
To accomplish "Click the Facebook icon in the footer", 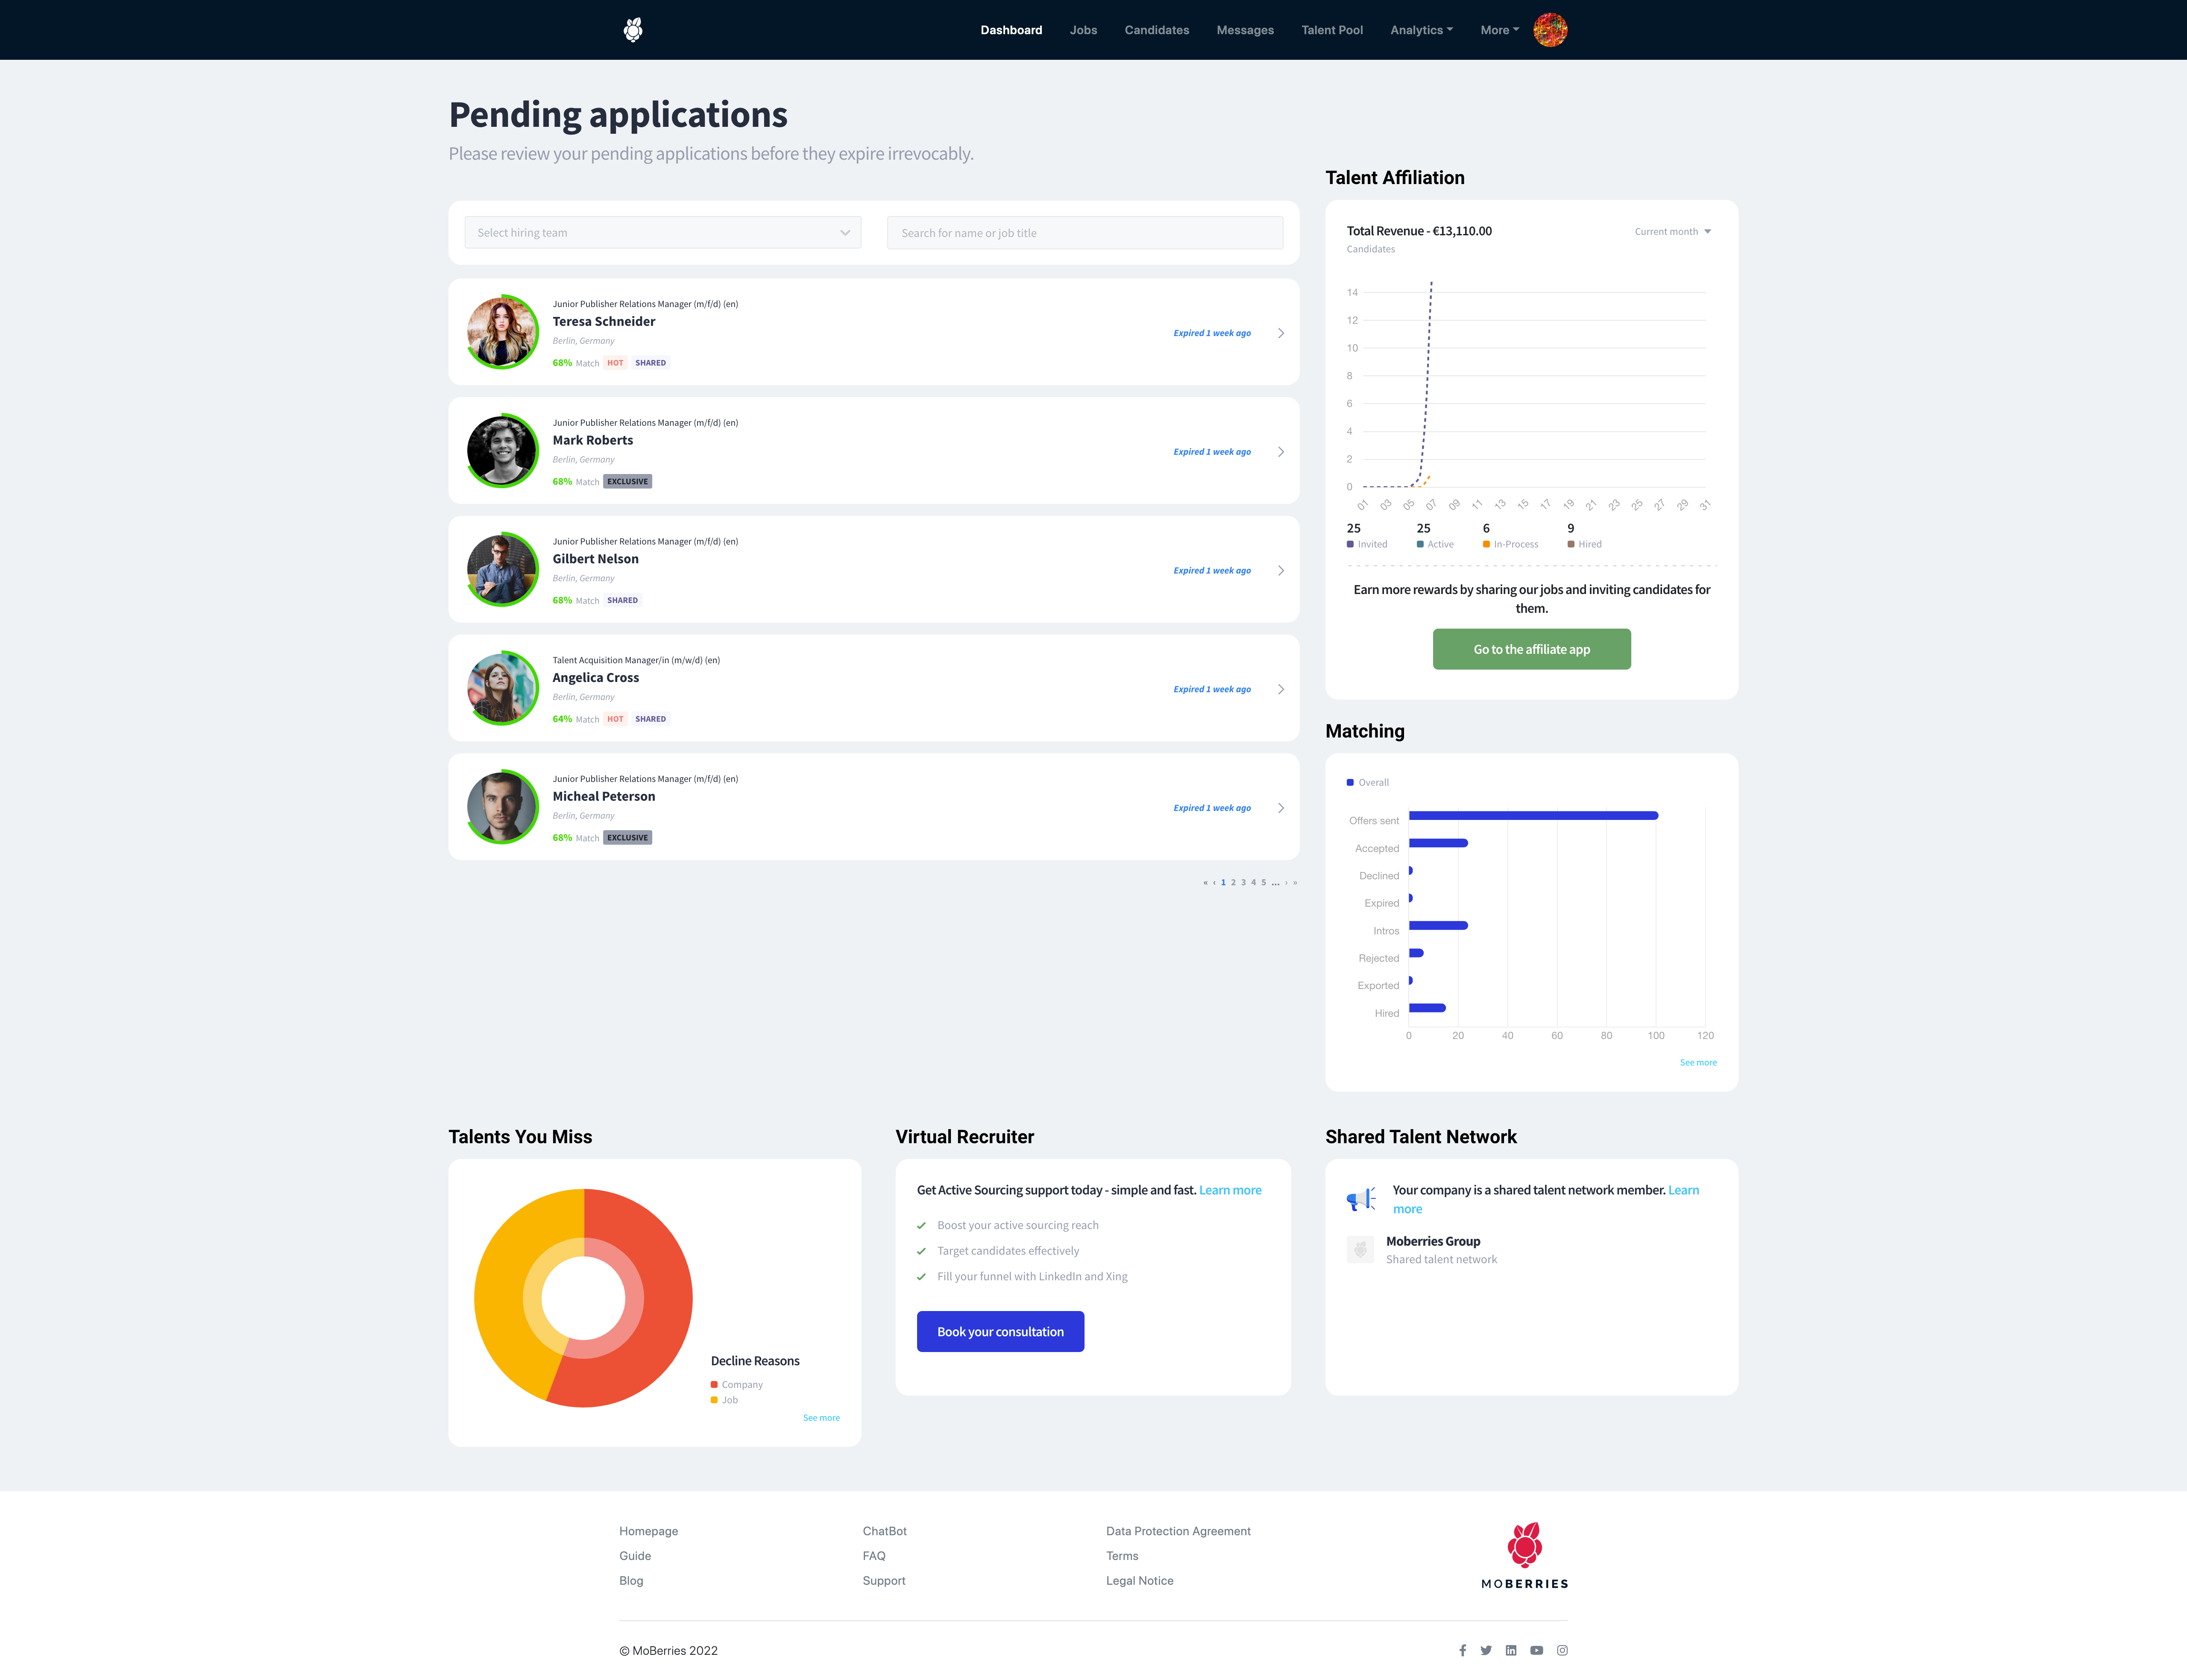I will point(1462,1650).
